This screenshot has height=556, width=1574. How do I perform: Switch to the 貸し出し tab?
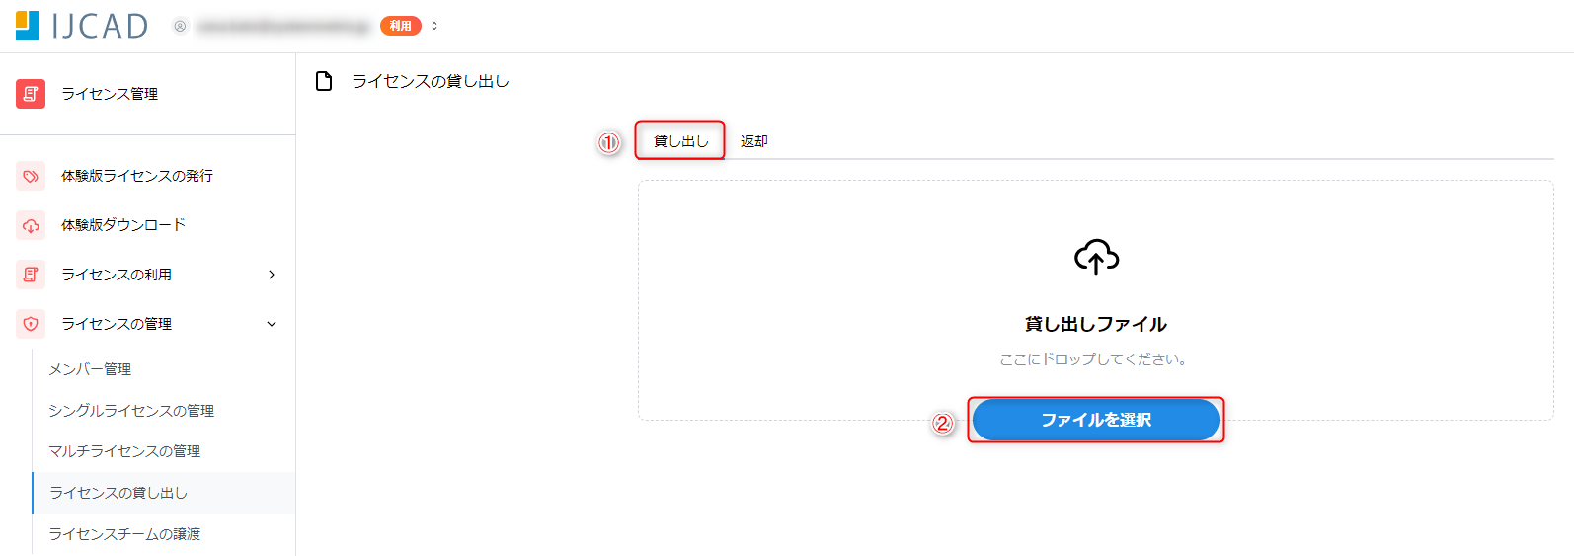pyautogui.click(x=680, y=141)
